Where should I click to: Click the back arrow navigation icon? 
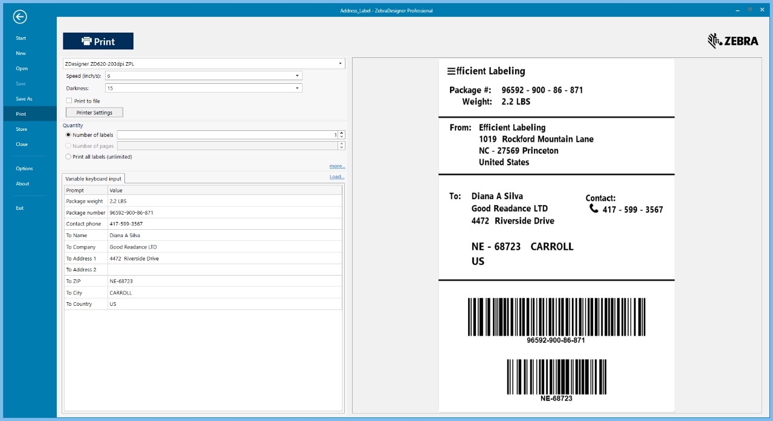21,17
